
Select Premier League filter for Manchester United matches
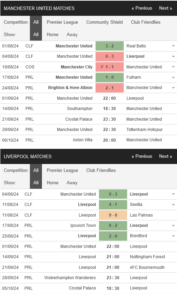[62, 22]
